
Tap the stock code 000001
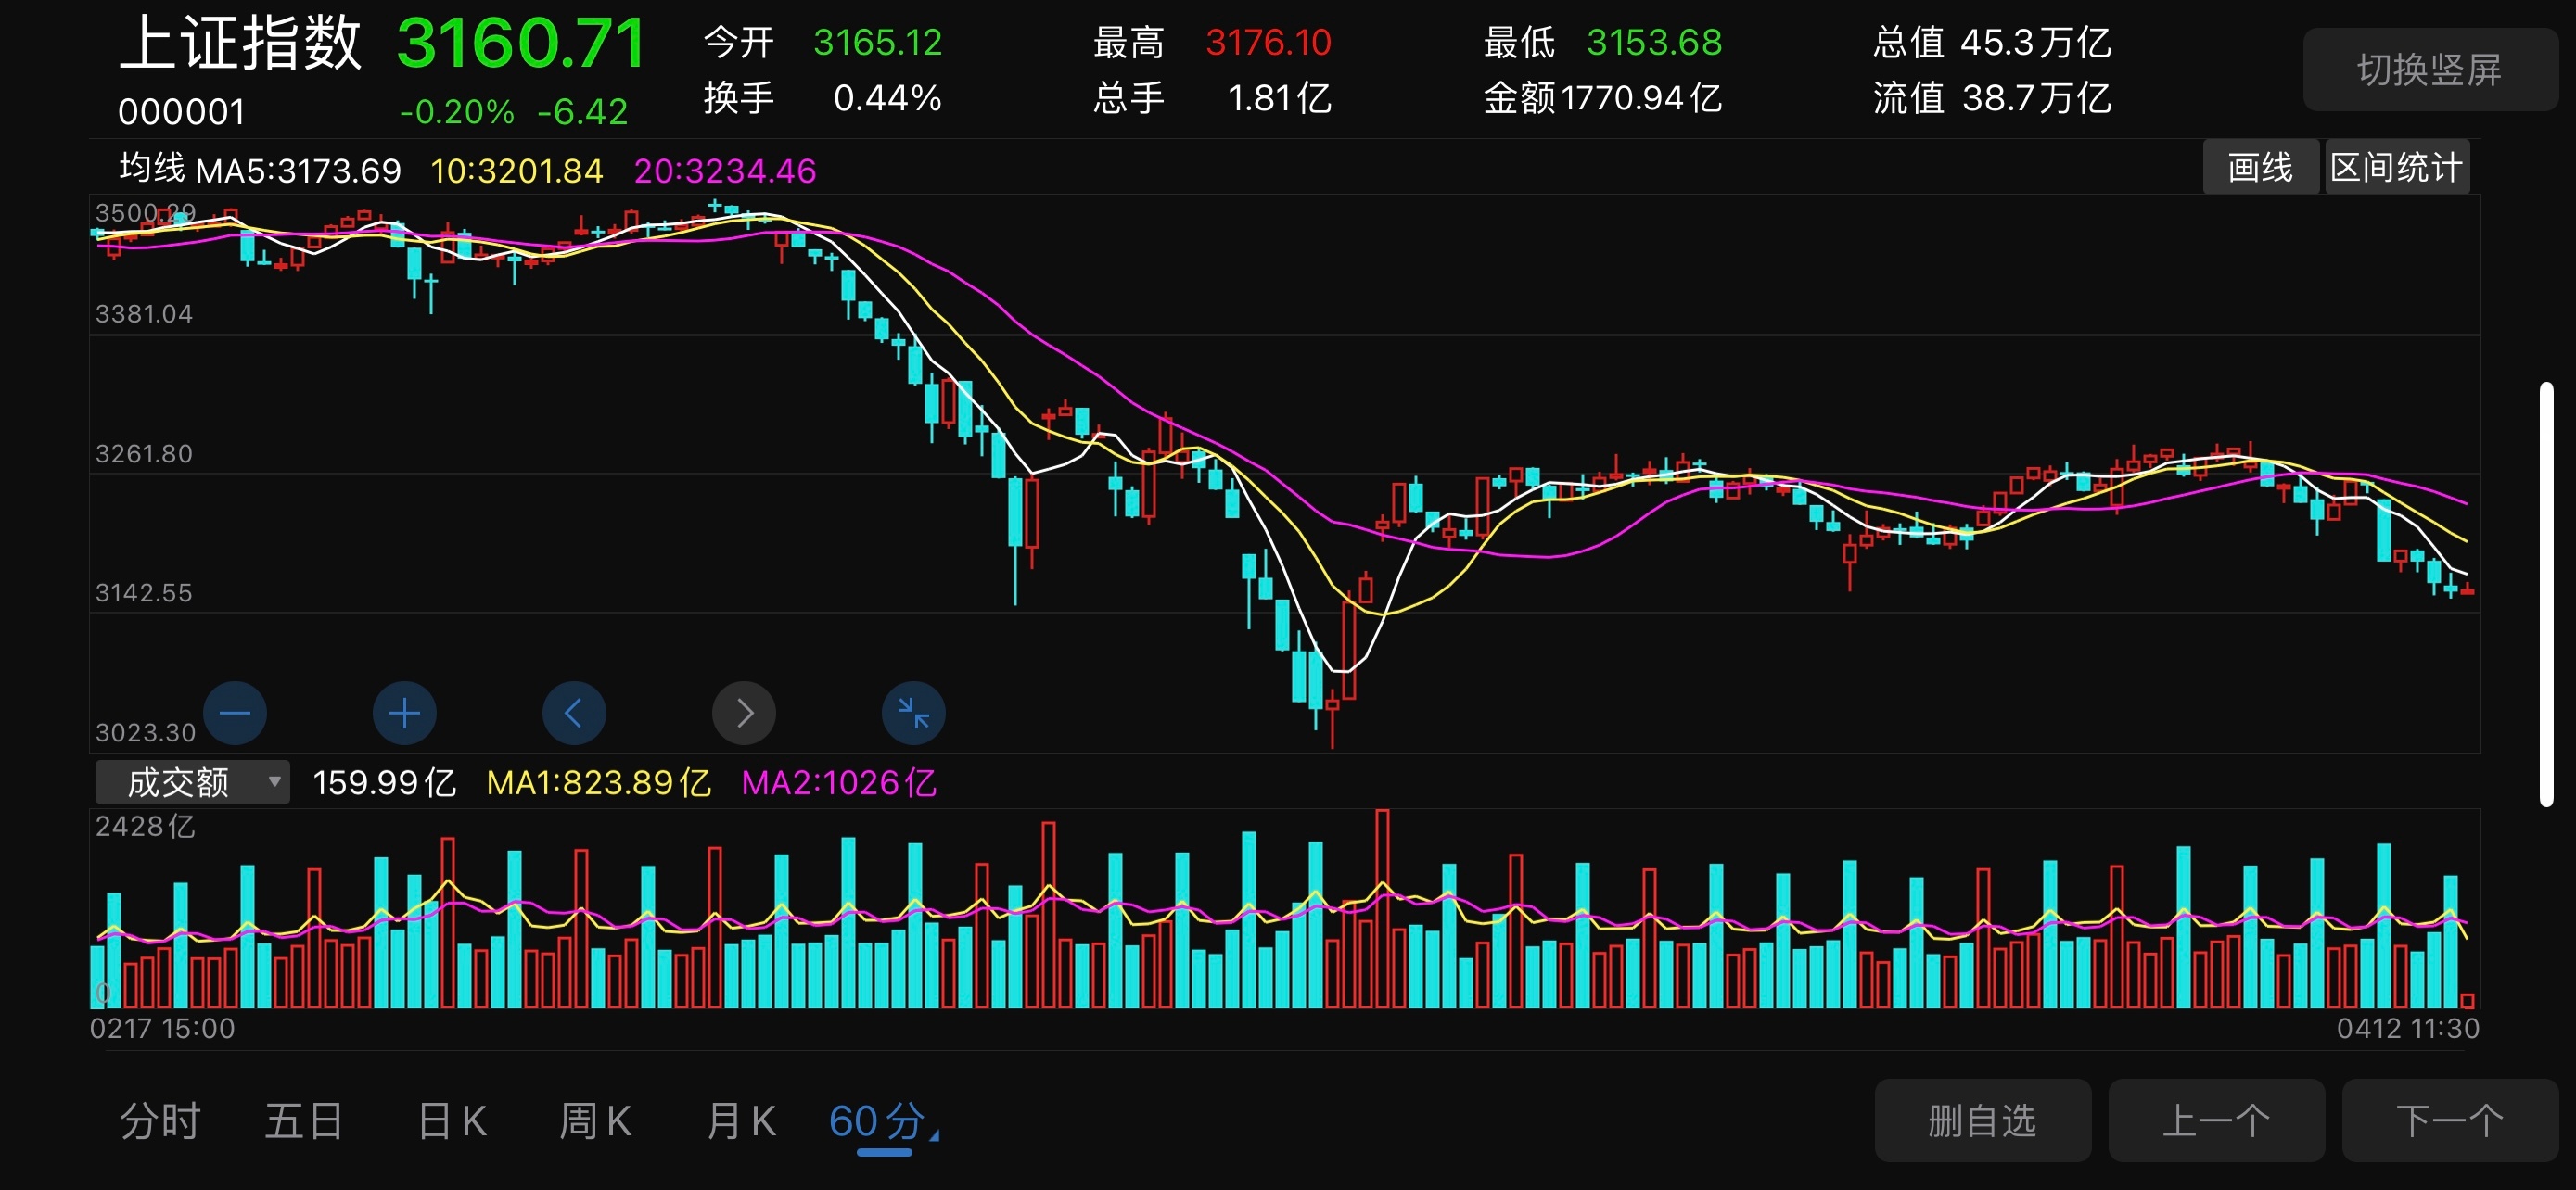click(182, 112)
